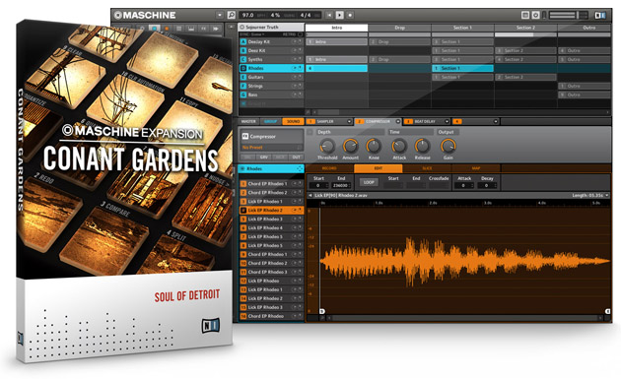Start playback with the play button
The height and width of the screenshot is (379, 621).
[x=339, y=15]
